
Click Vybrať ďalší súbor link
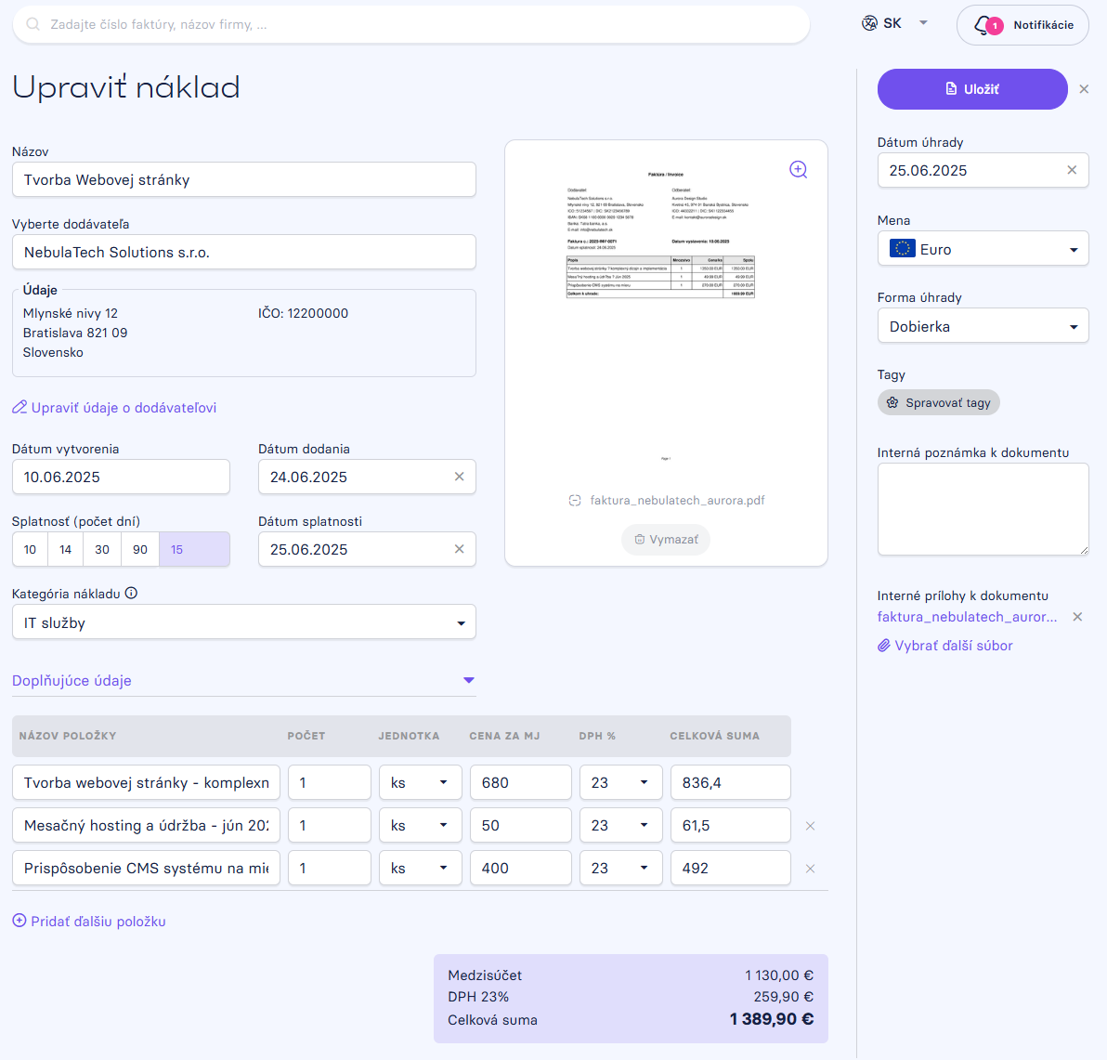[x=945, y=646]
